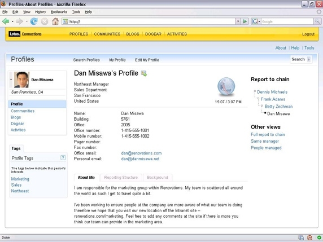The image size is (323, 242).
Task: Click the dan@renovations.com email link
Action: (x=141, y=153)
